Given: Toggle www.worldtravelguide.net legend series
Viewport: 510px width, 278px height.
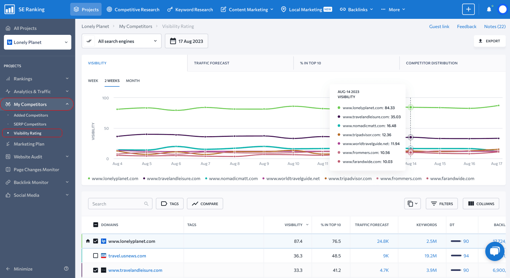Looking at the screenshot, I should click(291, 178).
